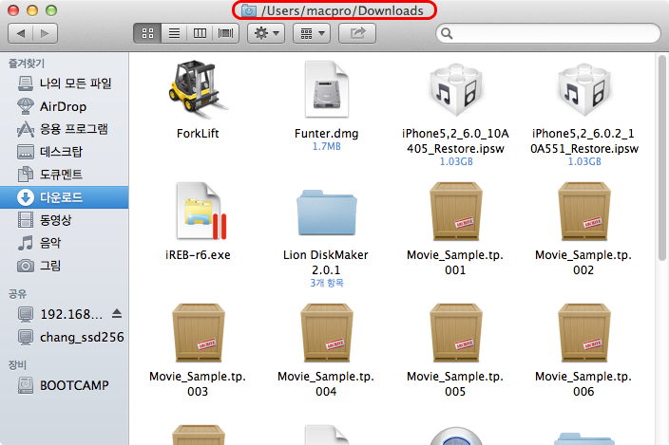Select 다운로드 in the sidebar
This screenshot has width=669, height=445.
point(64,197)
